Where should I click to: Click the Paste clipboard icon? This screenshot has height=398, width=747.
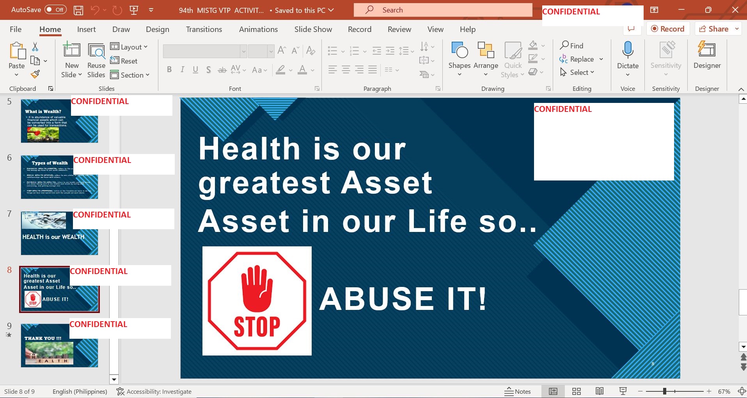tap(17, 51)
